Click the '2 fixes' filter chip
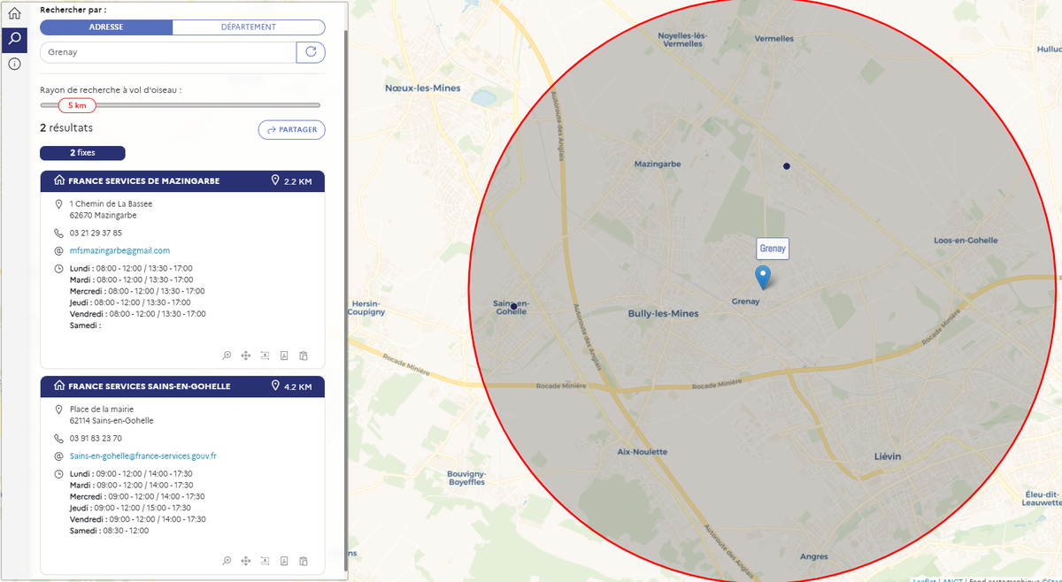1062x582 pixels. tap(82, 153)
